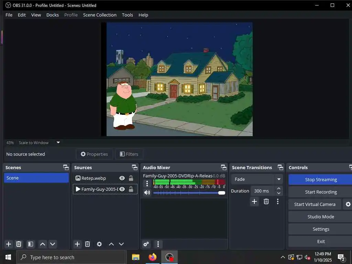Pop out the Scene Transitions dock
Image resolution: width=352 pixels, height=264 pixels.
point(280,167)
